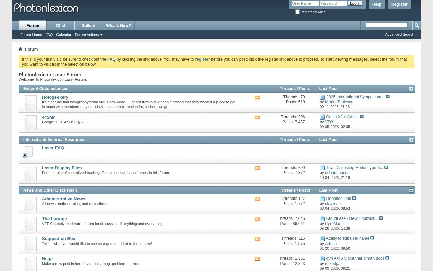Open user profile link MariusTitulescu

pos(339,102)
